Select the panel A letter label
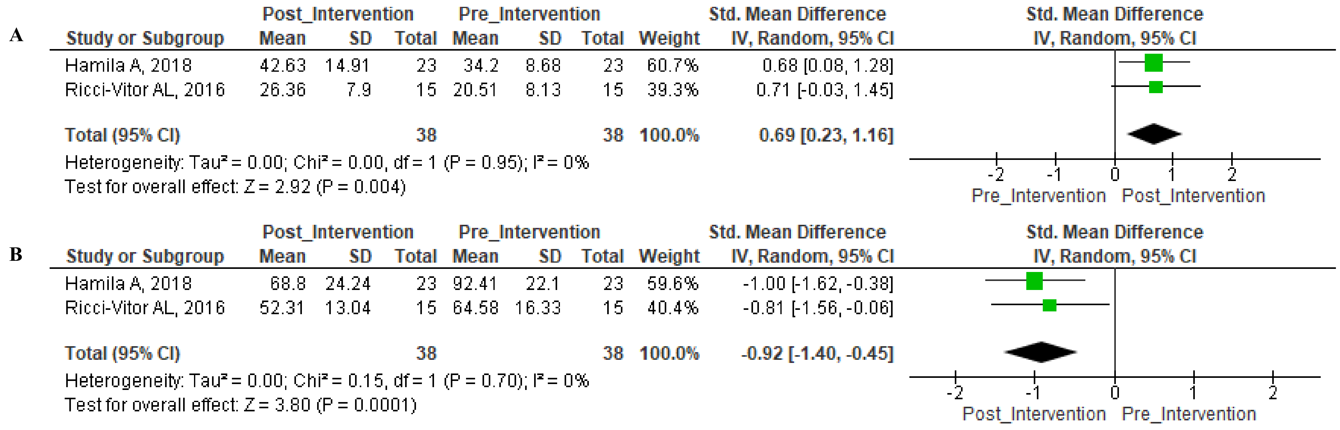 tap(16, 35)
